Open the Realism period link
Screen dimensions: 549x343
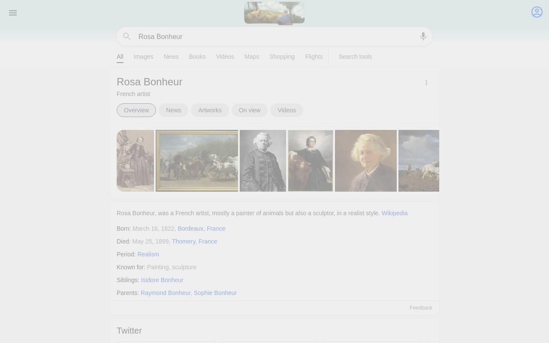pyautogui.click(x=148, y=254)
